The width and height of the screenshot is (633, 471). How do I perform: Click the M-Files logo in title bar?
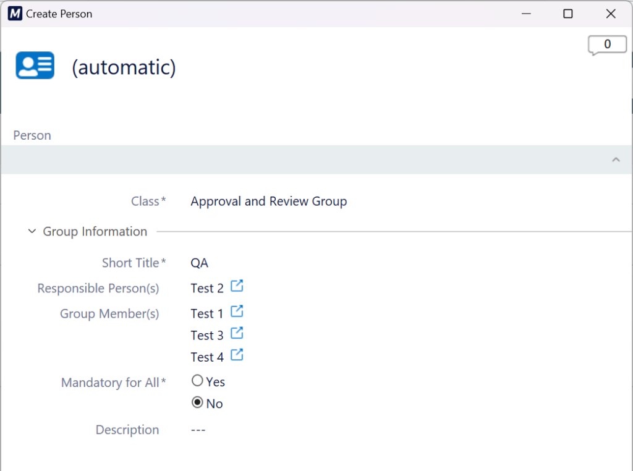[15, 14]
